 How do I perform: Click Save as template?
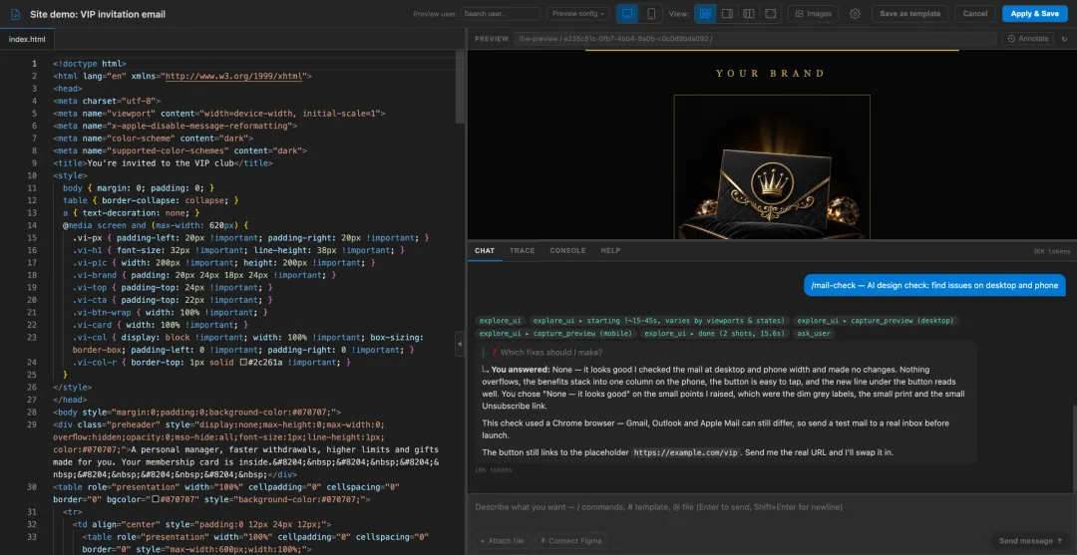910,14
